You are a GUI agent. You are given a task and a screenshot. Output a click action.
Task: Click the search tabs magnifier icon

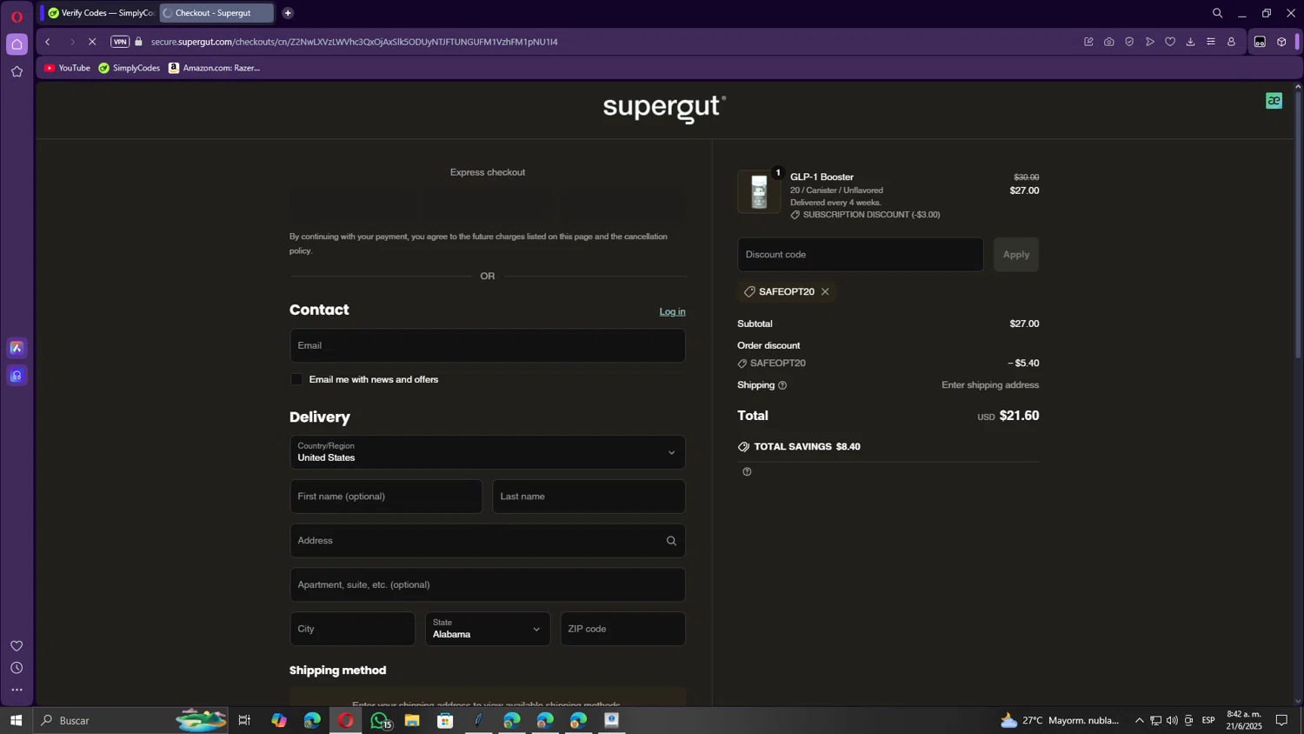coord(1217,13)
